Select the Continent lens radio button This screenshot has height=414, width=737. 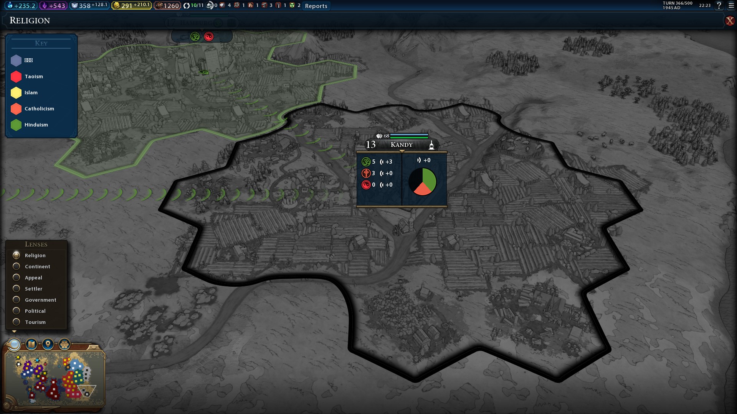(16, 266)
